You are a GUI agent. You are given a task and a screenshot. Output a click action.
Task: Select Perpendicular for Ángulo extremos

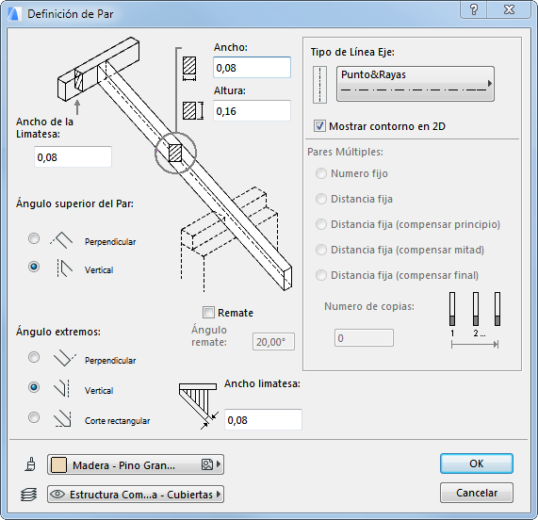[34, 357]
